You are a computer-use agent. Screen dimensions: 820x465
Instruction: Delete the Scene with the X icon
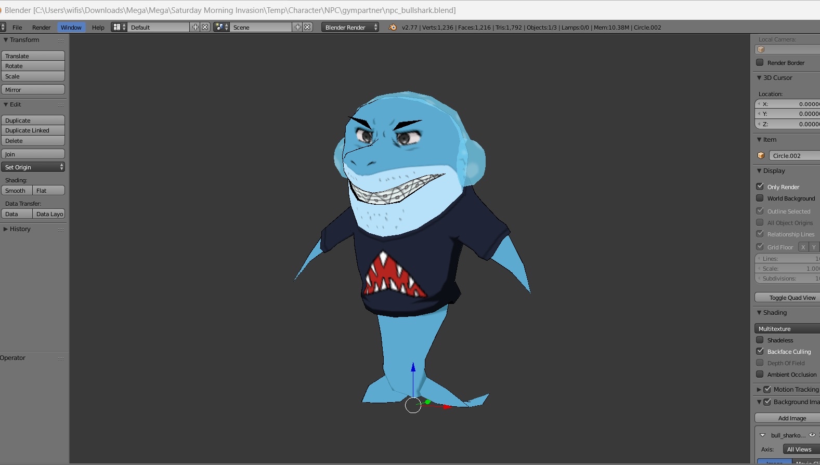[308, 27]
